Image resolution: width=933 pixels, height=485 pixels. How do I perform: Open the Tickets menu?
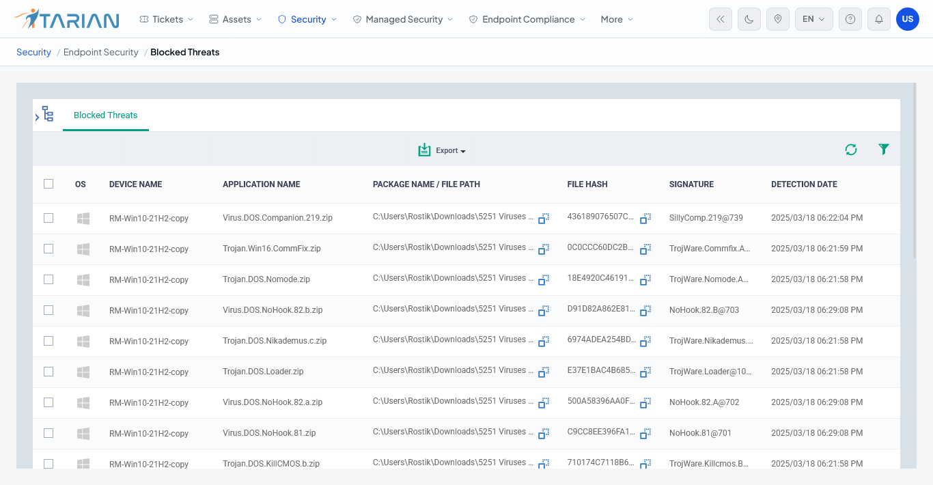(167, 19)
